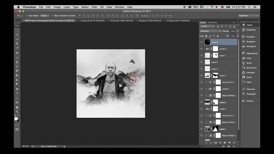The image size is (274, 154).
Task: Select the Horizontal Type tool
Action: 17,93
